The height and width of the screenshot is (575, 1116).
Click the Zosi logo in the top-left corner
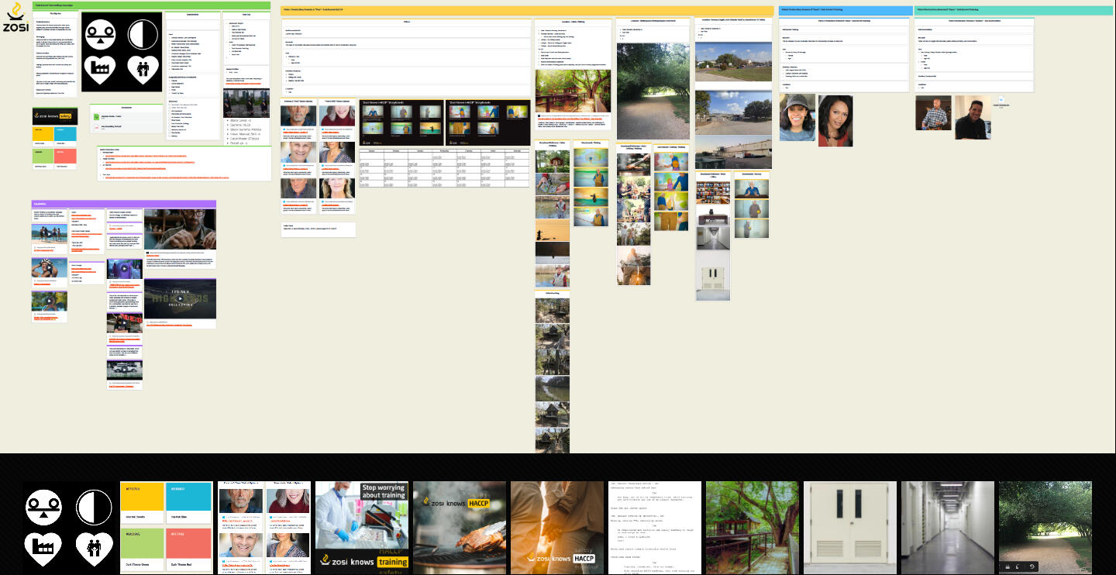pos(15,18)
